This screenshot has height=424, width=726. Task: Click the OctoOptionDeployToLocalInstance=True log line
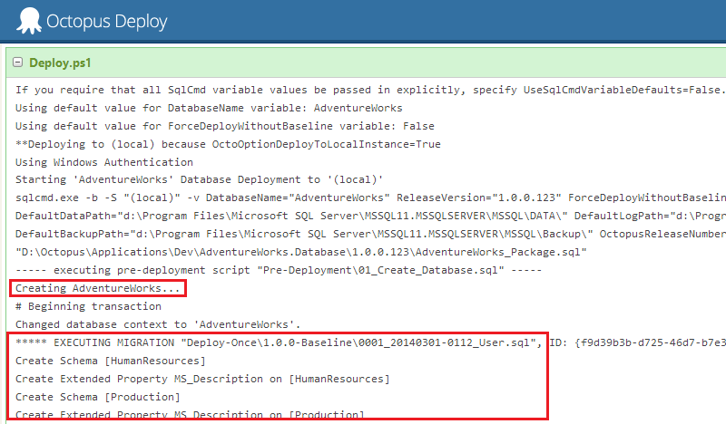[229, 144]
